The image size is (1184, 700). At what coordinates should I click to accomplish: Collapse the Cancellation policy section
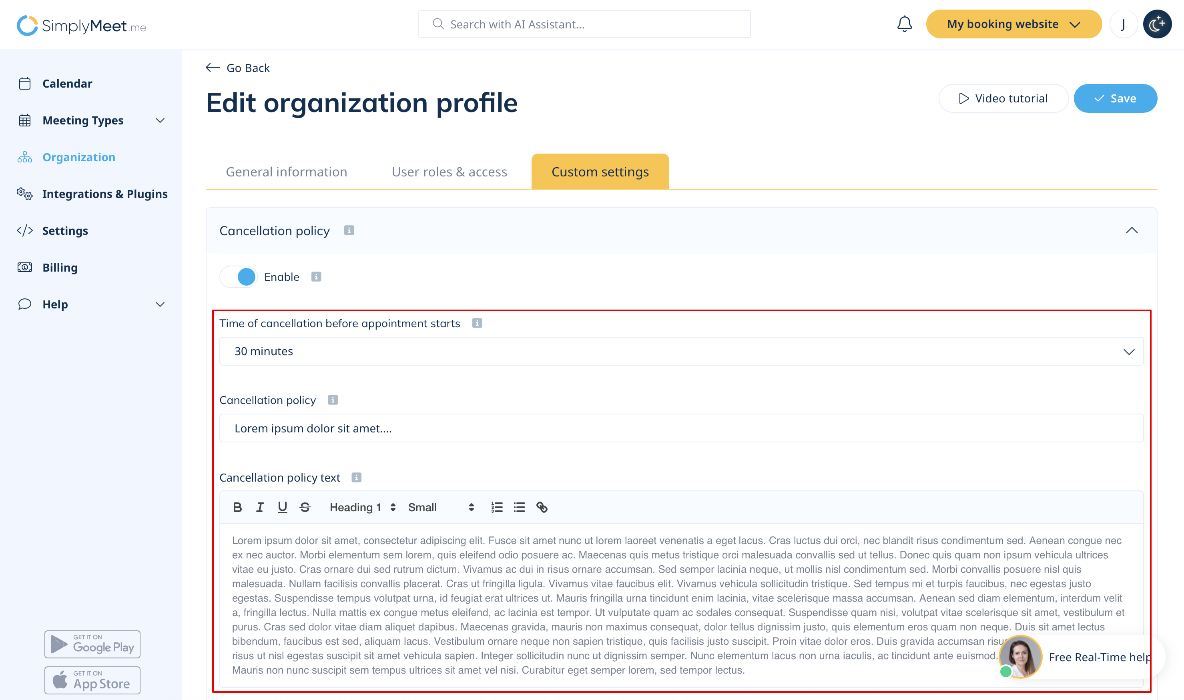point(1131,231)
